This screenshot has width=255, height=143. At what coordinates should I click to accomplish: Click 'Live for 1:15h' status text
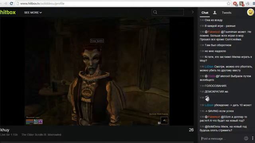pyautogui.click(x=9, y=135)
